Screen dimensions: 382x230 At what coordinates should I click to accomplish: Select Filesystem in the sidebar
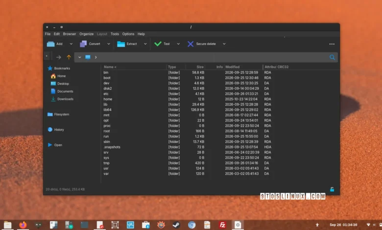coord(58,115)
